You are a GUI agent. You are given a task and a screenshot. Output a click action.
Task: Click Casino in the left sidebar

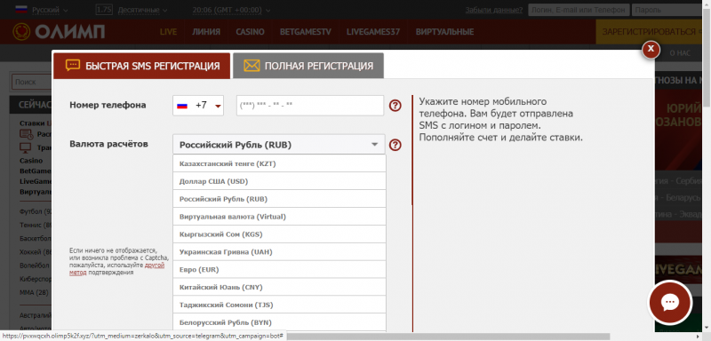pos(31,161)
